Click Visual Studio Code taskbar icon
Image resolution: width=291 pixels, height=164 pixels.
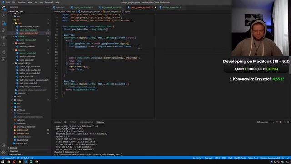point(25,162)
